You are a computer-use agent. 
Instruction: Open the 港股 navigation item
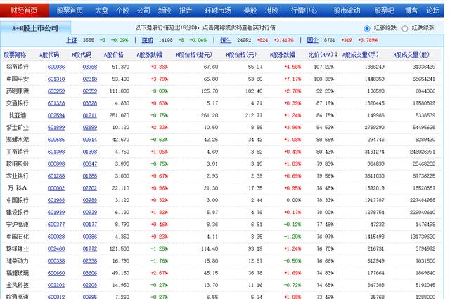tap(271, 11)
